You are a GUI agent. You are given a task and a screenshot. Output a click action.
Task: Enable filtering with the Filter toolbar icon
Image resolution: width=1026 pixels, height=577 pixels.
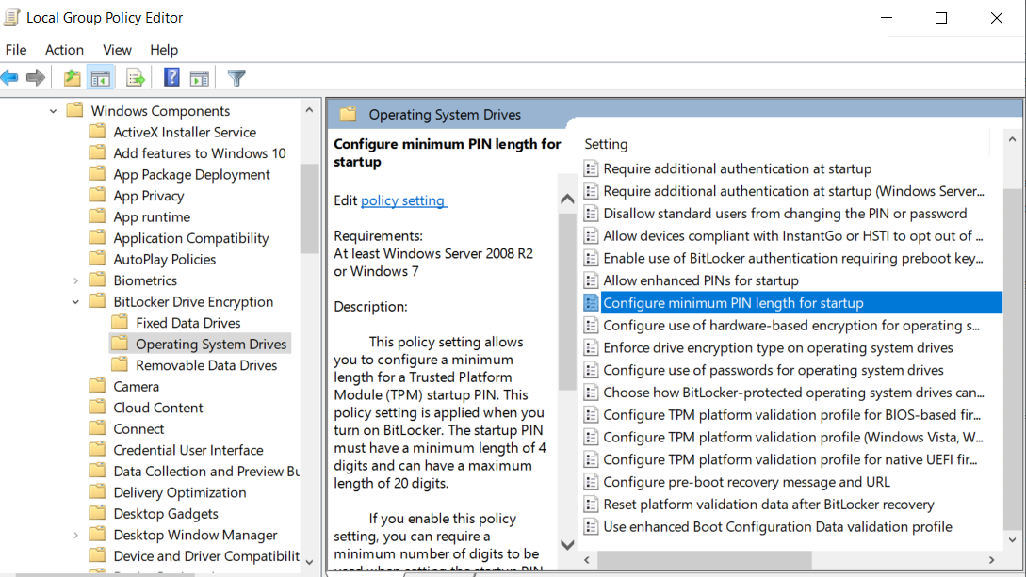click(x=236, y=77)
